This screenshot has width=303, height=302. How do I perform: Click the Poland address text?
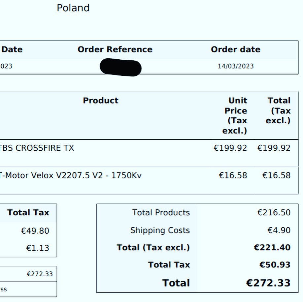(x=73, y=8)
